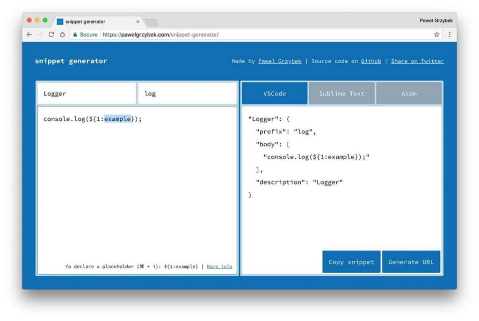Click the snippet description field showing Logger

click(86, 93)
